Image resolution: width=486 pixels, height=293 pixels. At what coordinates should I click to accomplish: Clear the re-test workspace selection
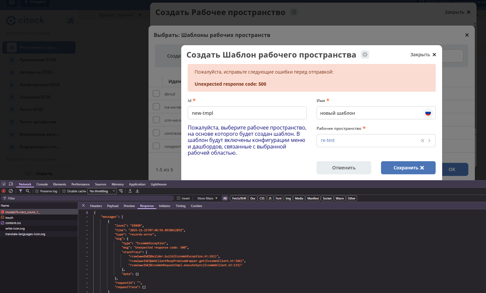(x=422, y=141)
